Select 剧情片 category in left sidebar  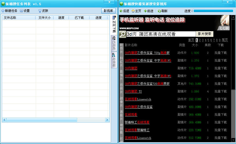(x=121, y=75)
